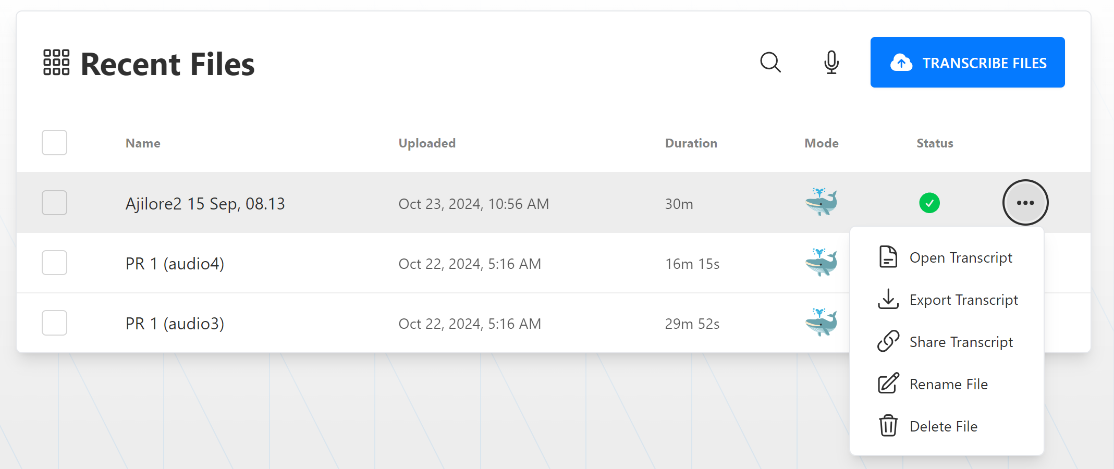
Task: Click the whale icon for PR 1 (audio4)
Action: (x=821, y=262)
